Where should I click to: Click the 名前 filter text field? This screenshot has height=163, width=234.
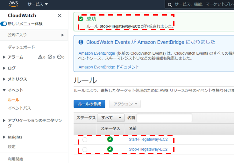(165, 118)
